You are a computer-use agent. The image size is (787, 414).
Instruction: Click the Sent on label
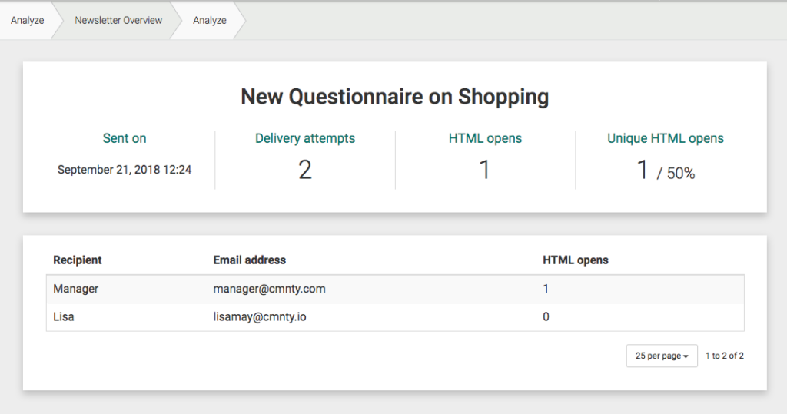(x=125, y=138)
